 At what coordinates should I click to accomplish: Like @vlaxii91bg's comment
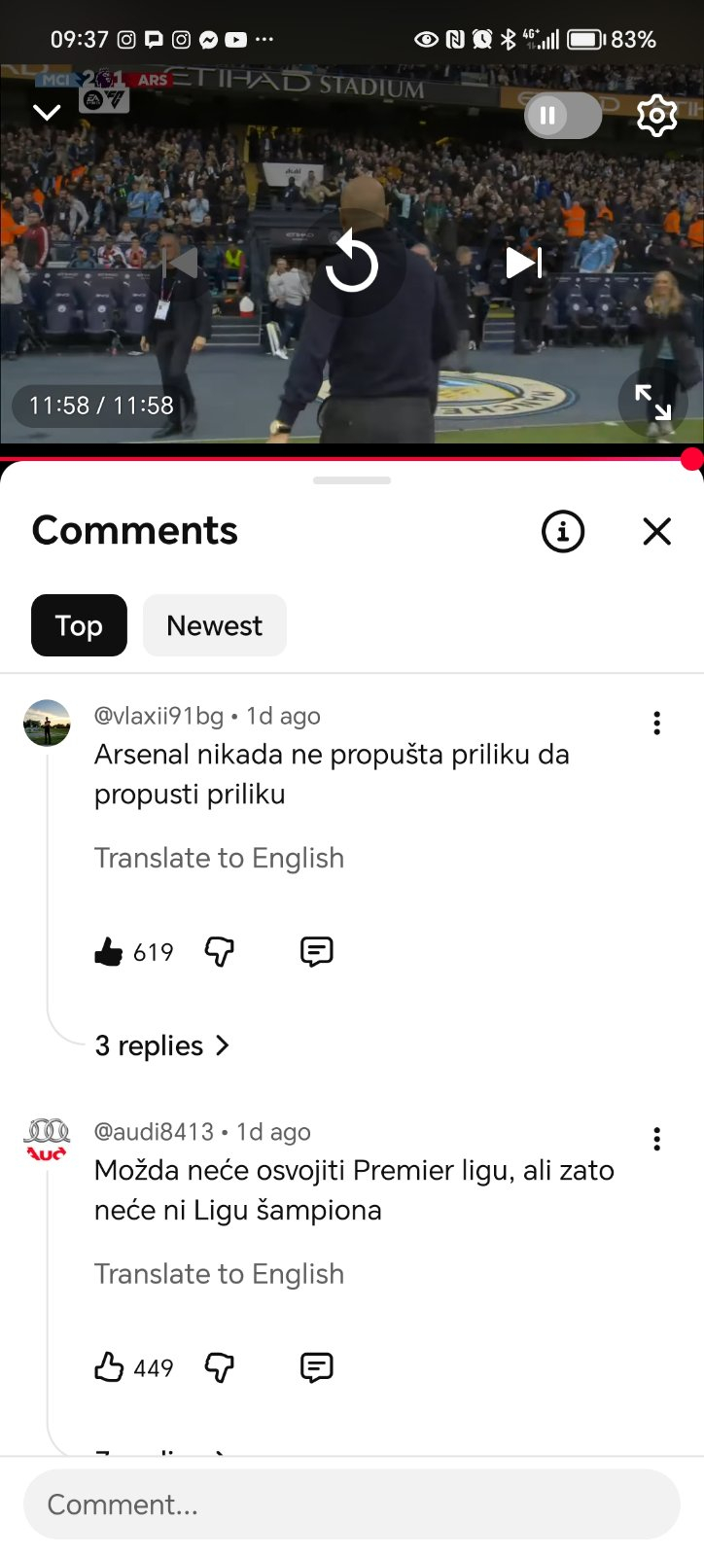coord(111,951)
